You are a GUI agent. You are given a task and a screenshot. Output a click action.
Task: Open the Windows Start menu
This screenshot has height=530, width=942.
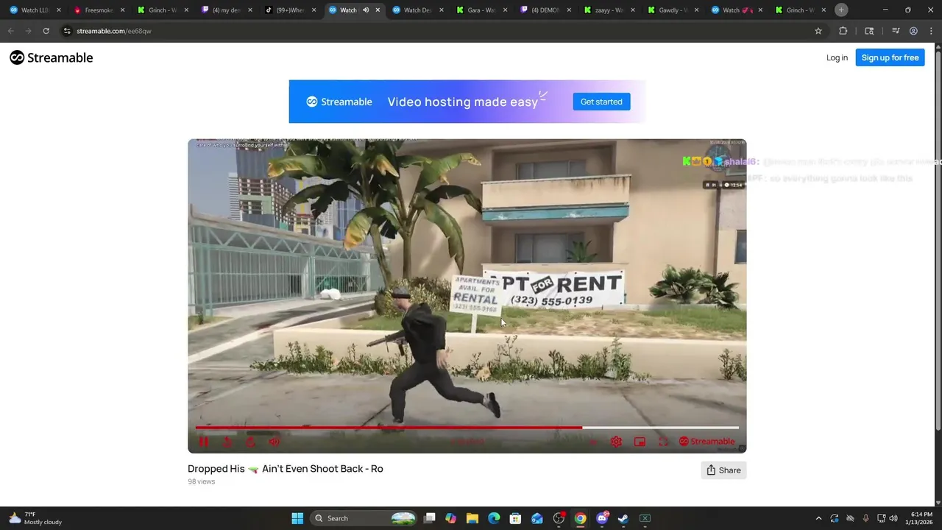(x=297, y=518)
